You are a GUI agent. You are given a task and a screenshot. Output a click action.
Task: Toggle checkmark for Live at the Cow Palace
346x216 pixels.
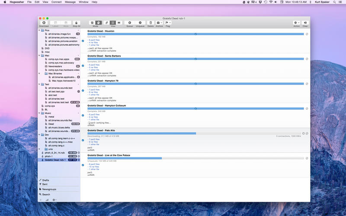point(83,165)
